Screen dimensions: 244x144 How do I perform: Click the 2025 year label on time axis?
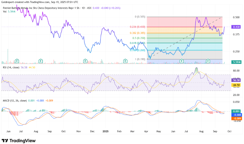pos(105,131)
